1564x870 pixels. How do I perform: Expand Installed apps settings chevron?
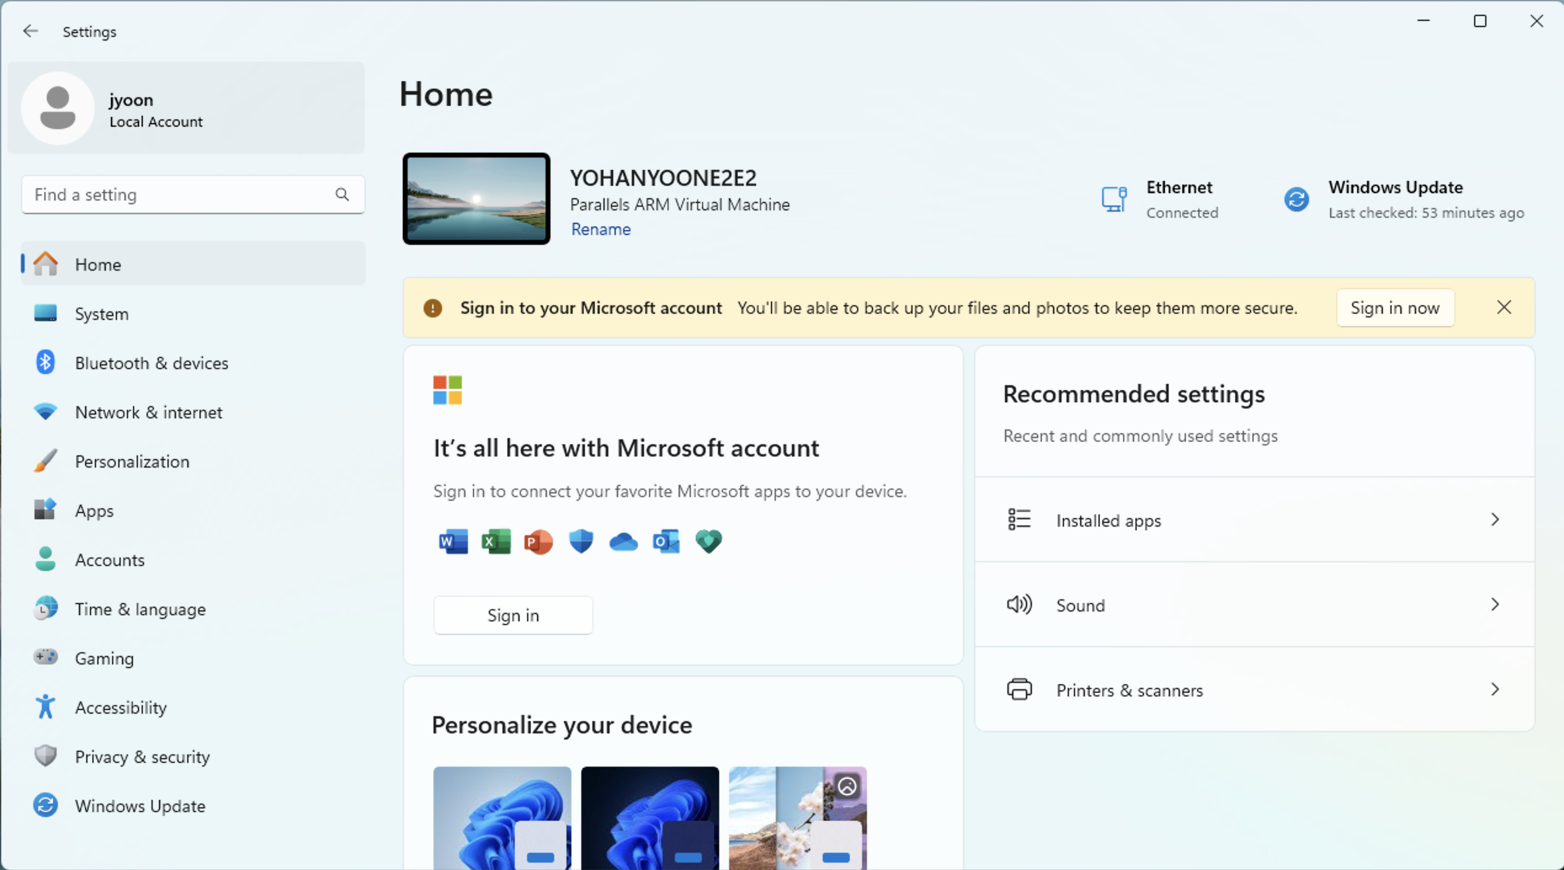[1494, 520]
